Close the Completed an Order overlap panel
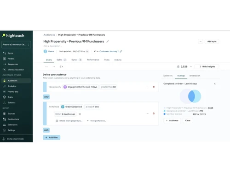The image size is (230, 173). click(215, 84)
